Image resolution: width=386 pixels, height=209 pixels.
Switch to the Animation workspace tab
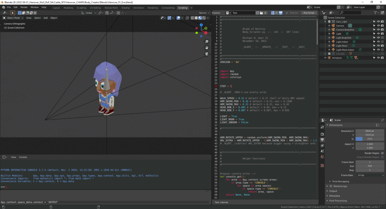[139, 8]
